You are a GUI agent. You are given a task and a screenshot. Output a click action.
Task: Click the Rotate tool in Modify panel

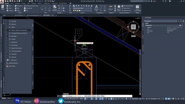click(x=62, y=6)
